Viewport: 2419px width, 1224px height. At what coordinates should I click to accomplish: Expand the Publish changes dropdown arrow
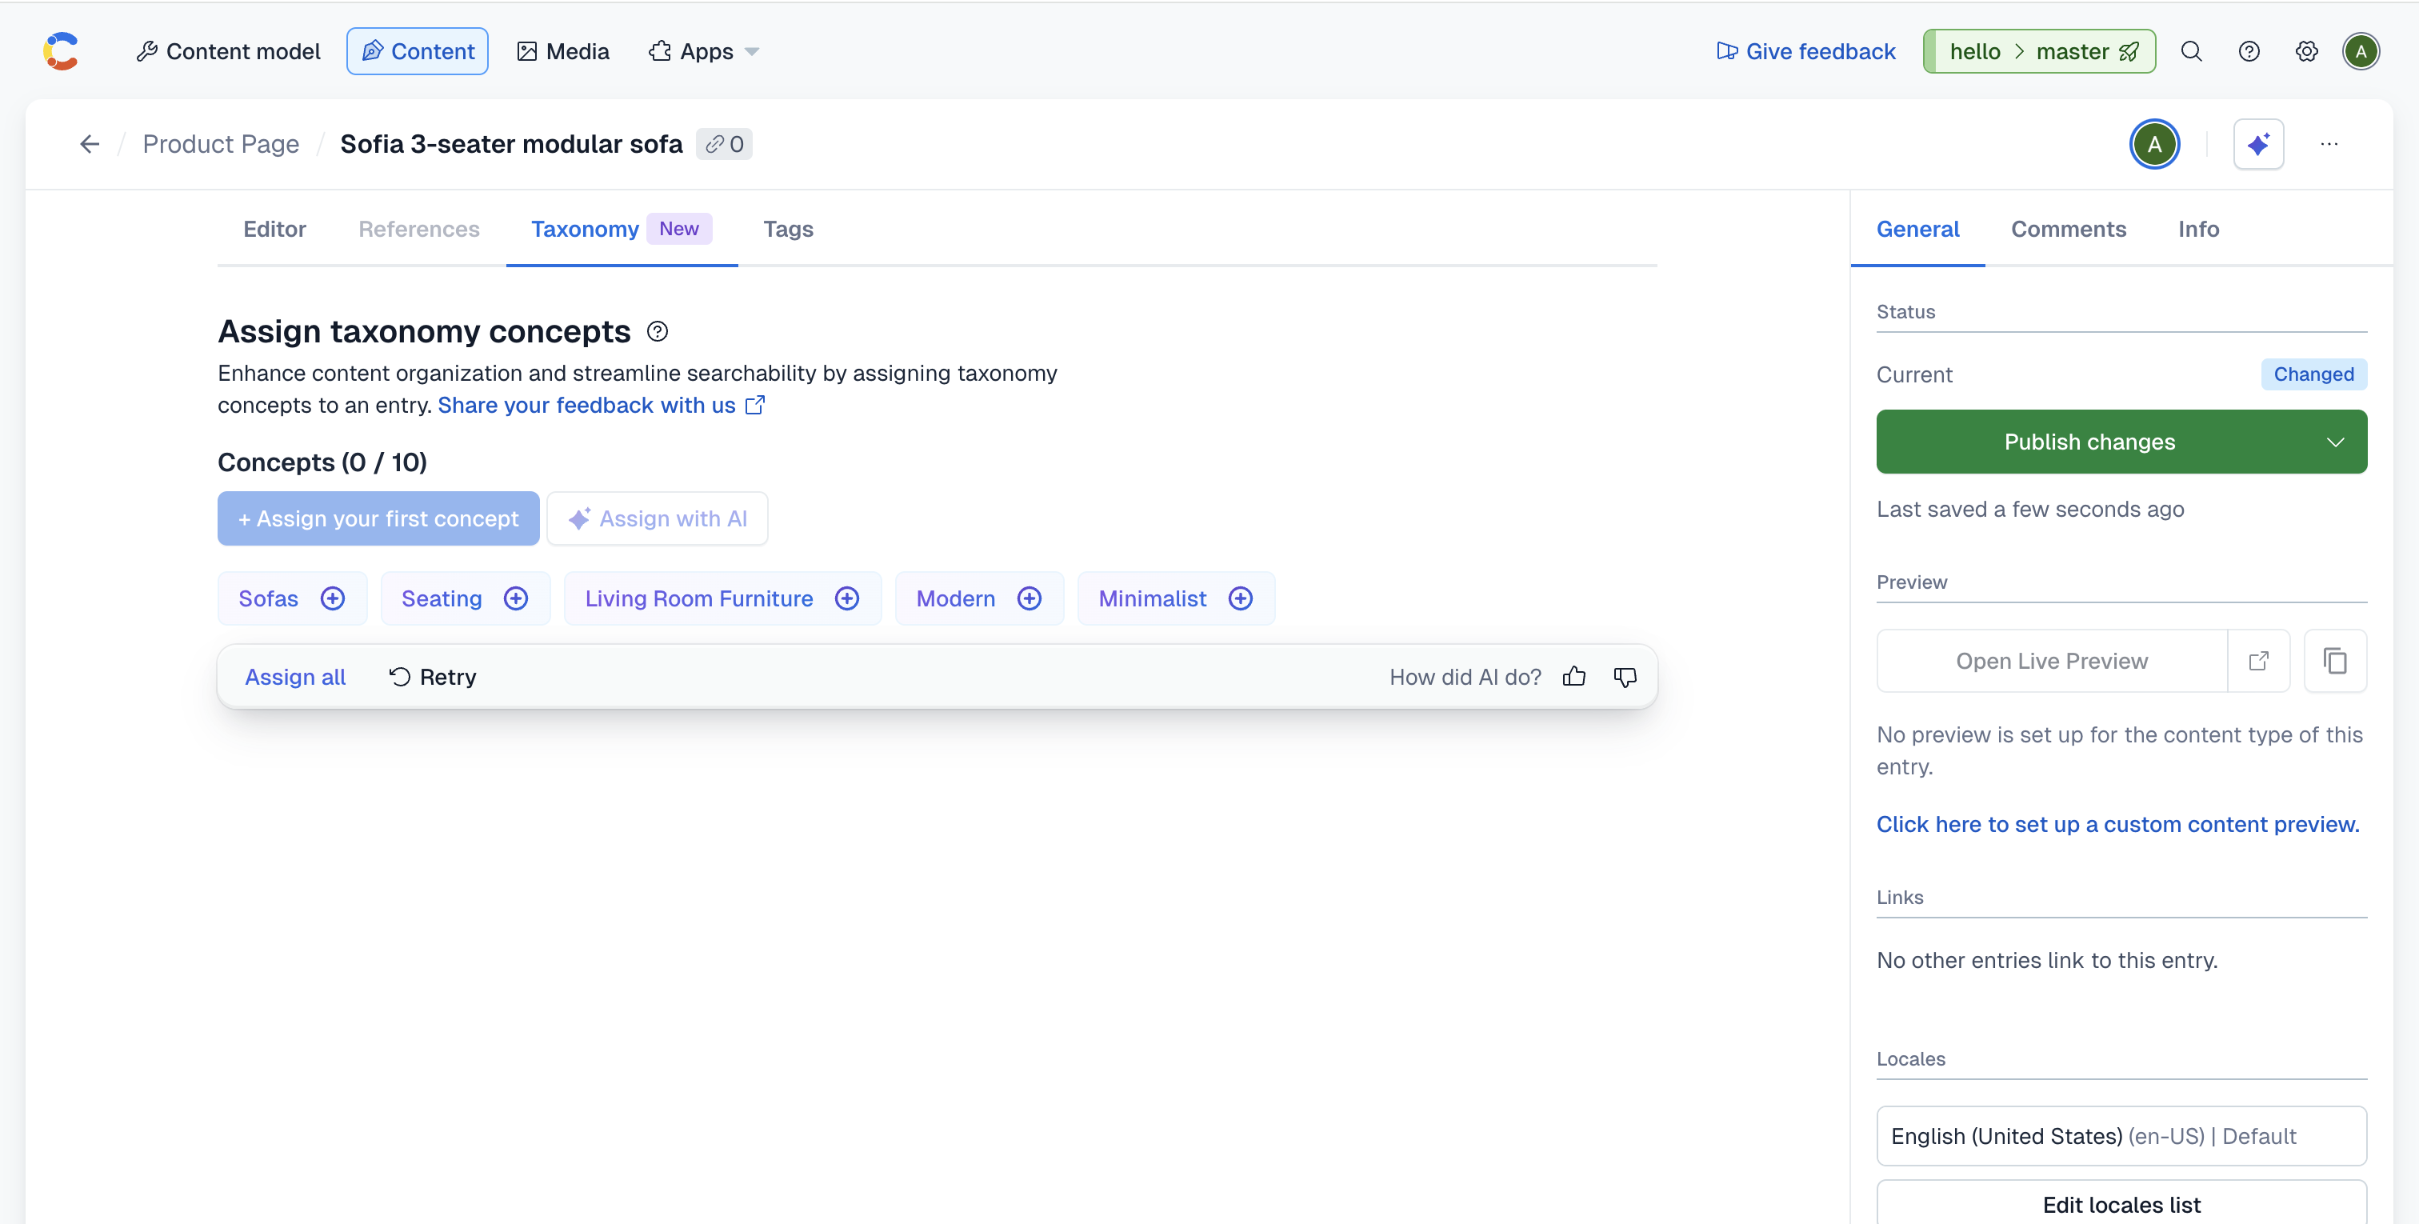tap(2334, 442)
